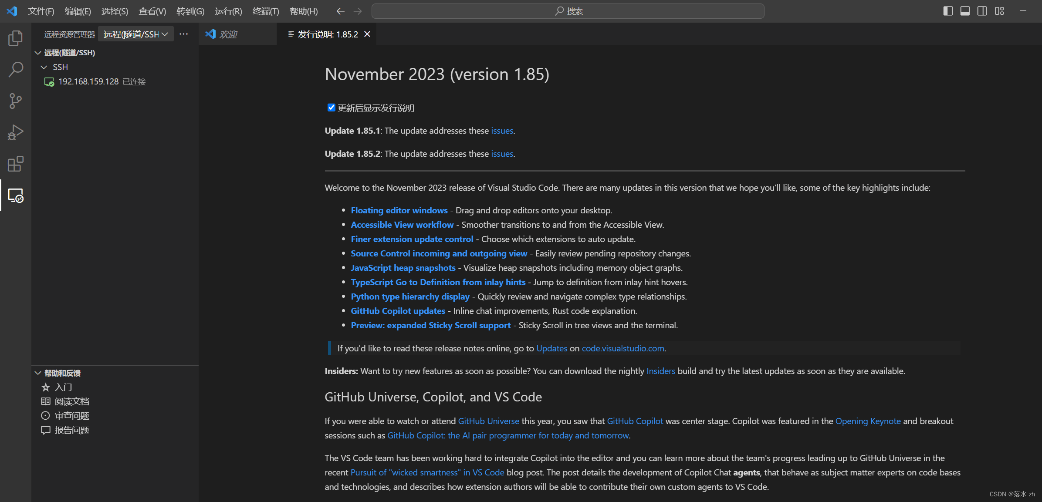Select host 192.168.159.128 已连接
Image resolution: width=1042 pixels, height=502 pixels.
[115, 82]
